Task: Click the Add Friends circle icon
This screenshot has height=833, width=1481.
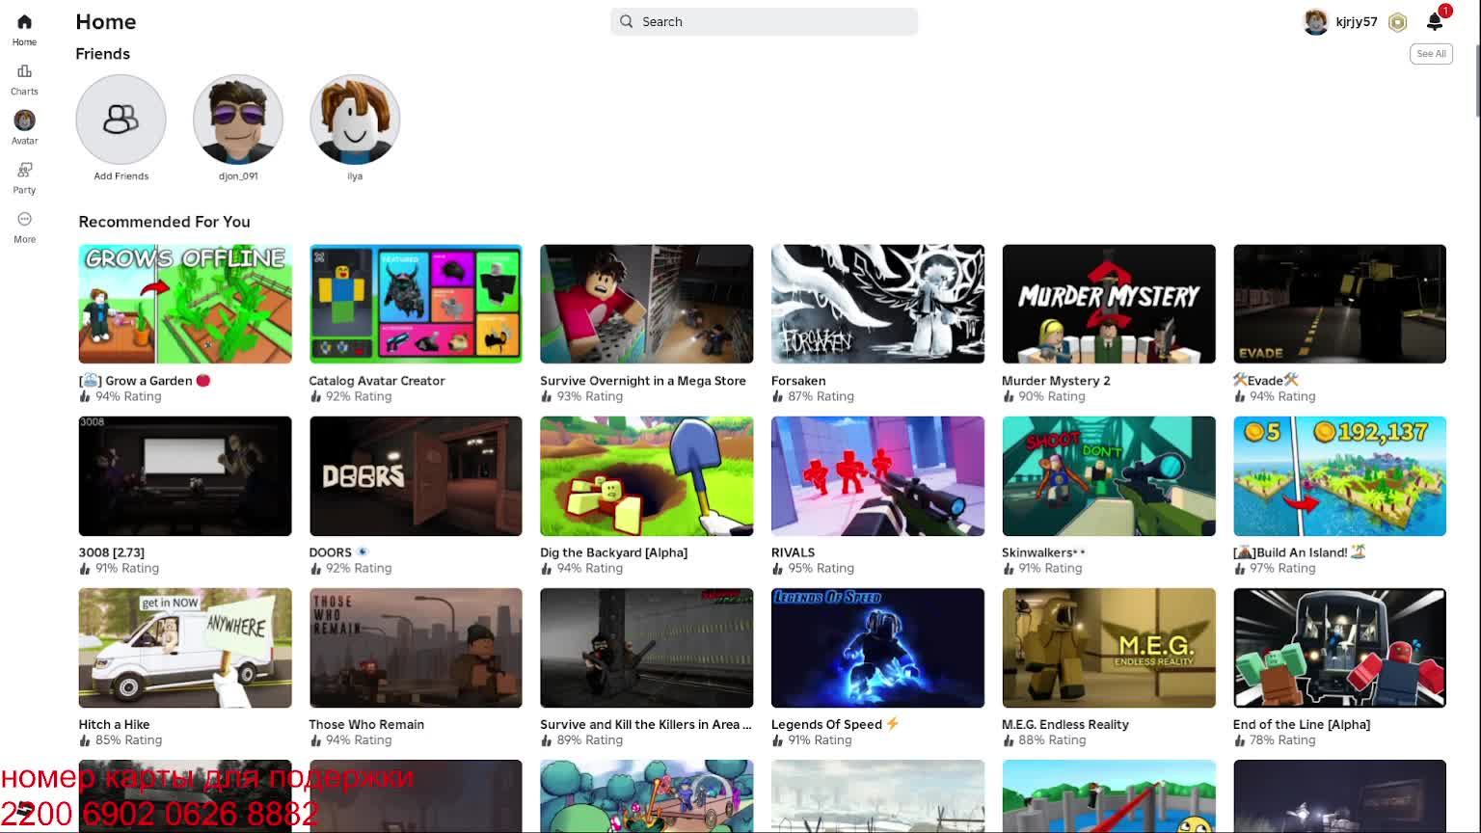Action: [121, 120]
